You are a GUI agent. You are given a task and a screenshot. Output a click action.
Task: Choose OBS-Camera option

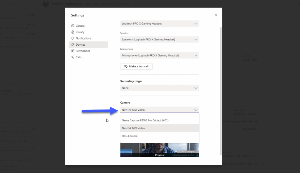click(160, 136)
